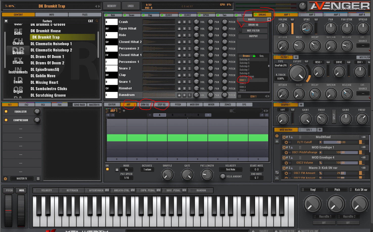Toggle the MASTER FX power button
373x232 pixels.
point(5,178)
